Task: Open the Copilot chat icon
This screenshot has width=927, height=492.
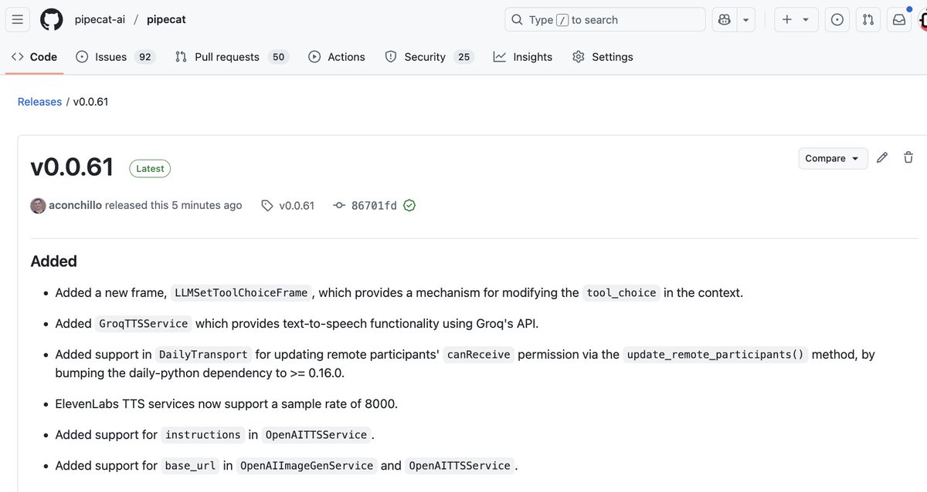Action: tap(722, 19)
